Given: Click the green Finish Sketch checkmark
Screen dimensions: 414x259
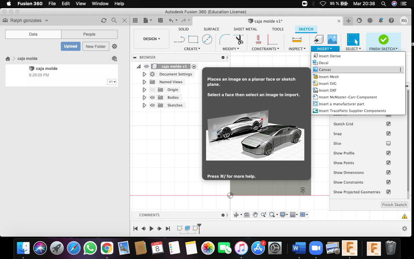Looking at the screenshot, I should point(383,39).
